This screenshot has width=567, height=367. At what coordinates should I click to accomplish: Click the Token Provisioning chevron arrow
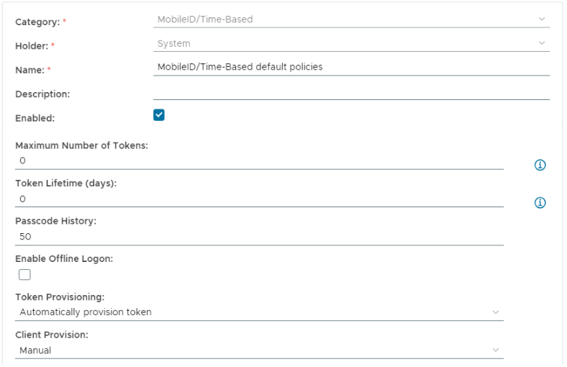495,312
